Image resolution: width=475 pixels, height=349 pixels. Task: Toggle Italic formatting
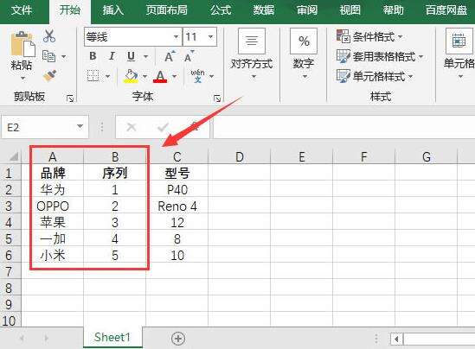coord(112,56)
